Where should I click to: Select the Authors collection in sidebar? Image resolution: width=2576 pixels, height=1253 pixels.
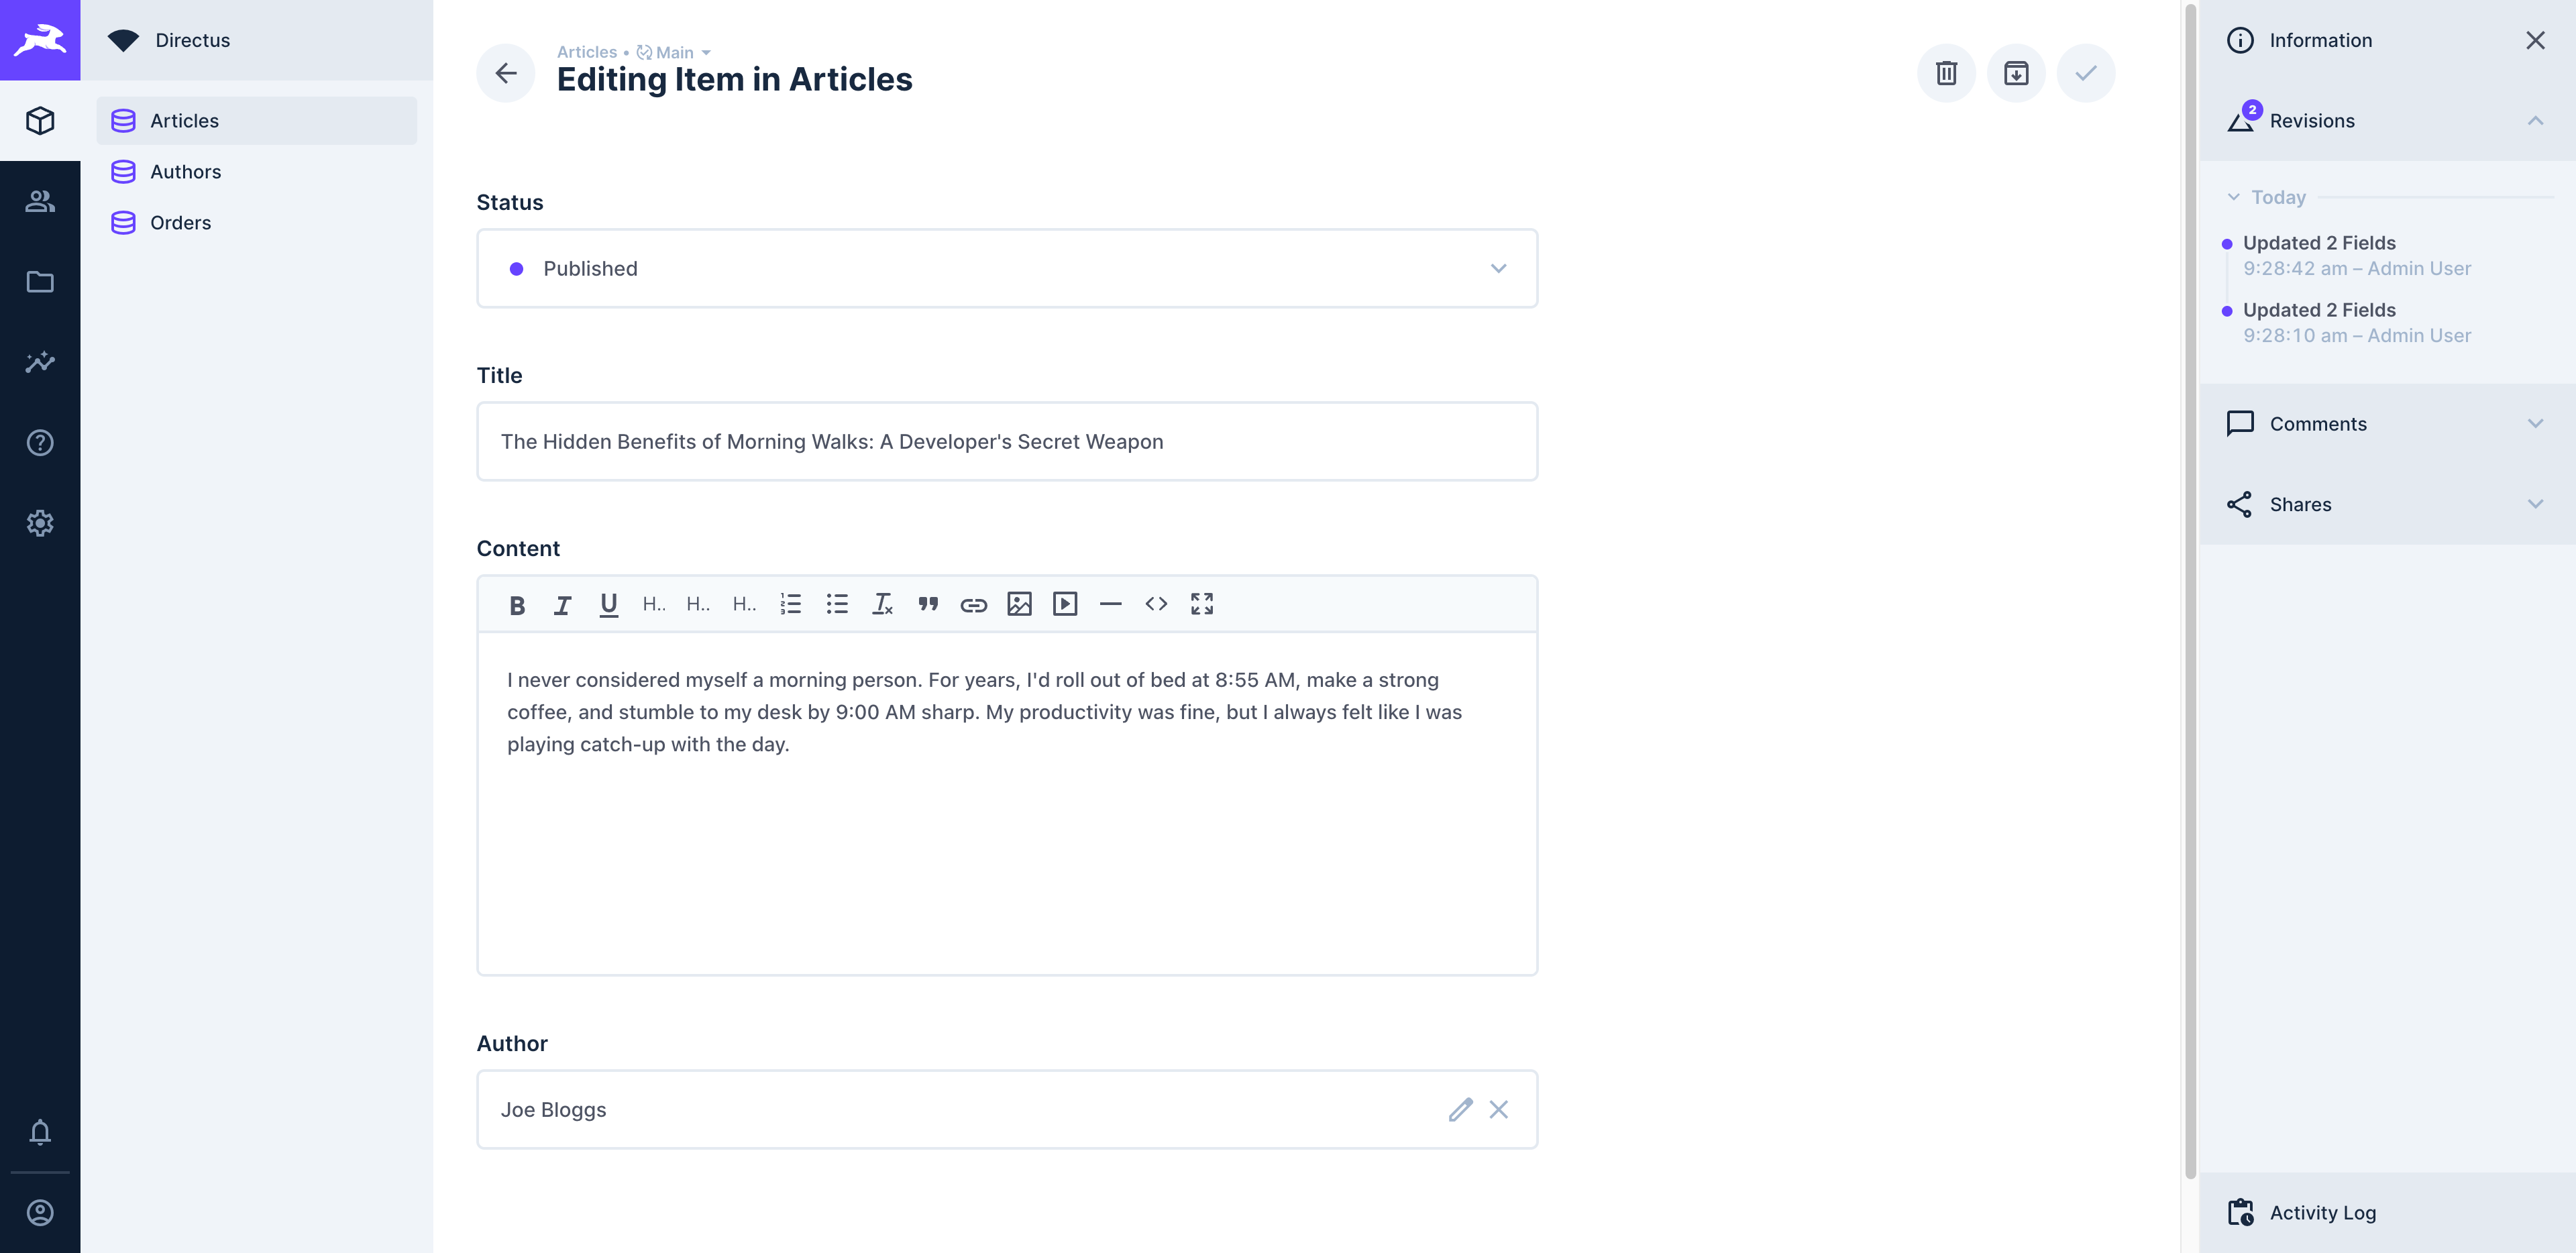[x=186, y=171]
